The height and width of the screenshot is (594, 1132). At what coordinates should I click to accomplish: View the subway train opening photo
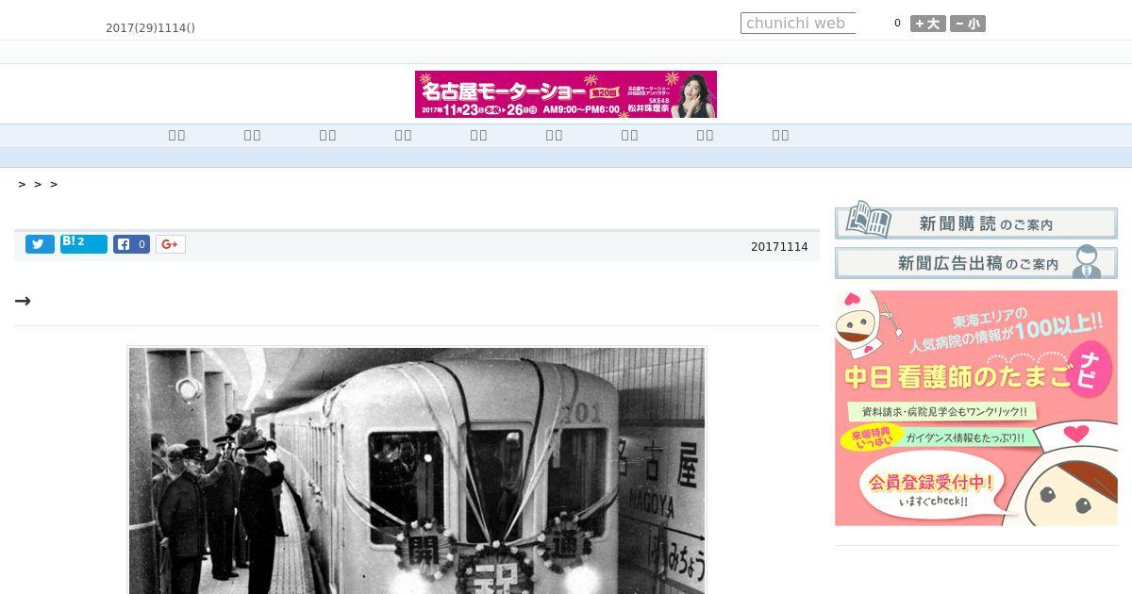(x=417, y=470)
